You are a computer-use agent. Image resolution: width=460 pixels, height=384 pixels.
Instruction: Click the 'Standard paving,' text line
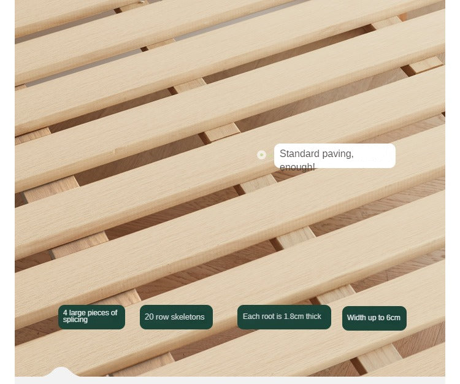pos(316,154)
